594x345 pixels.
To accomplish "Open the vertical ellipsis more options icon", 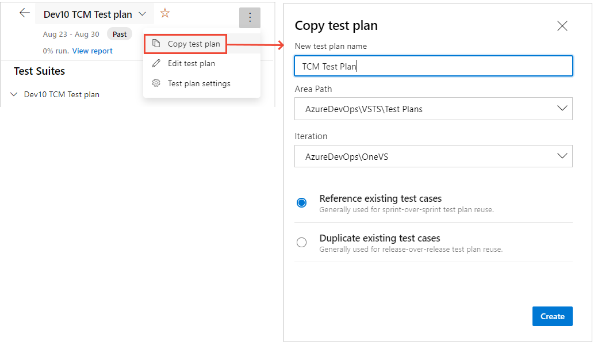I will point(250,18).
